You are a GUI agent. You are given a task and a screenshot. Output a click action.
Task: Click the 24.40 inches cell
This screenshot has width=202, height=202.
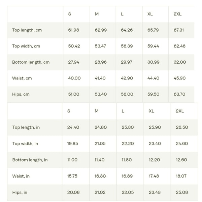73,127
